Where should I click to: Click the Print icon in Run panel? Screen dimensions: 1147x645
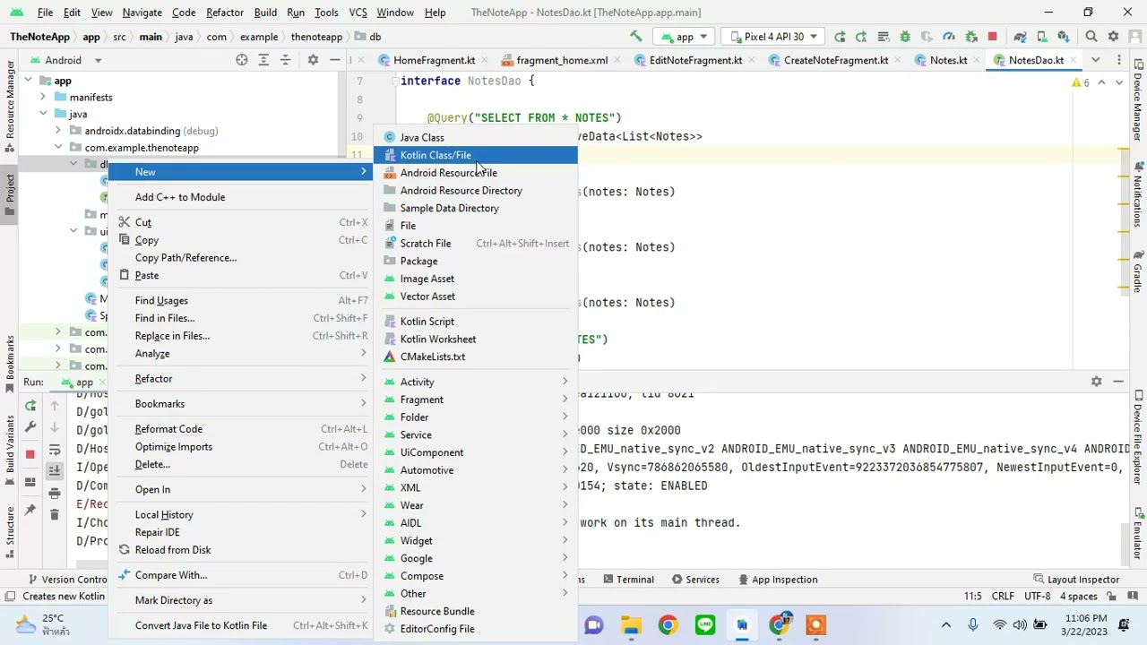pyautogui.click(x=55, y=492)
